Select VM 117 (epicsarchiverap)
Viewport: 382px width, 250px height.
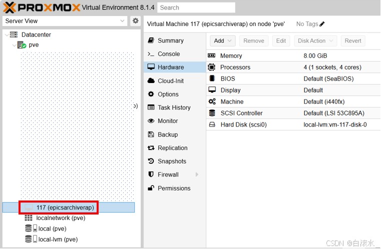[x=69, y=207]
